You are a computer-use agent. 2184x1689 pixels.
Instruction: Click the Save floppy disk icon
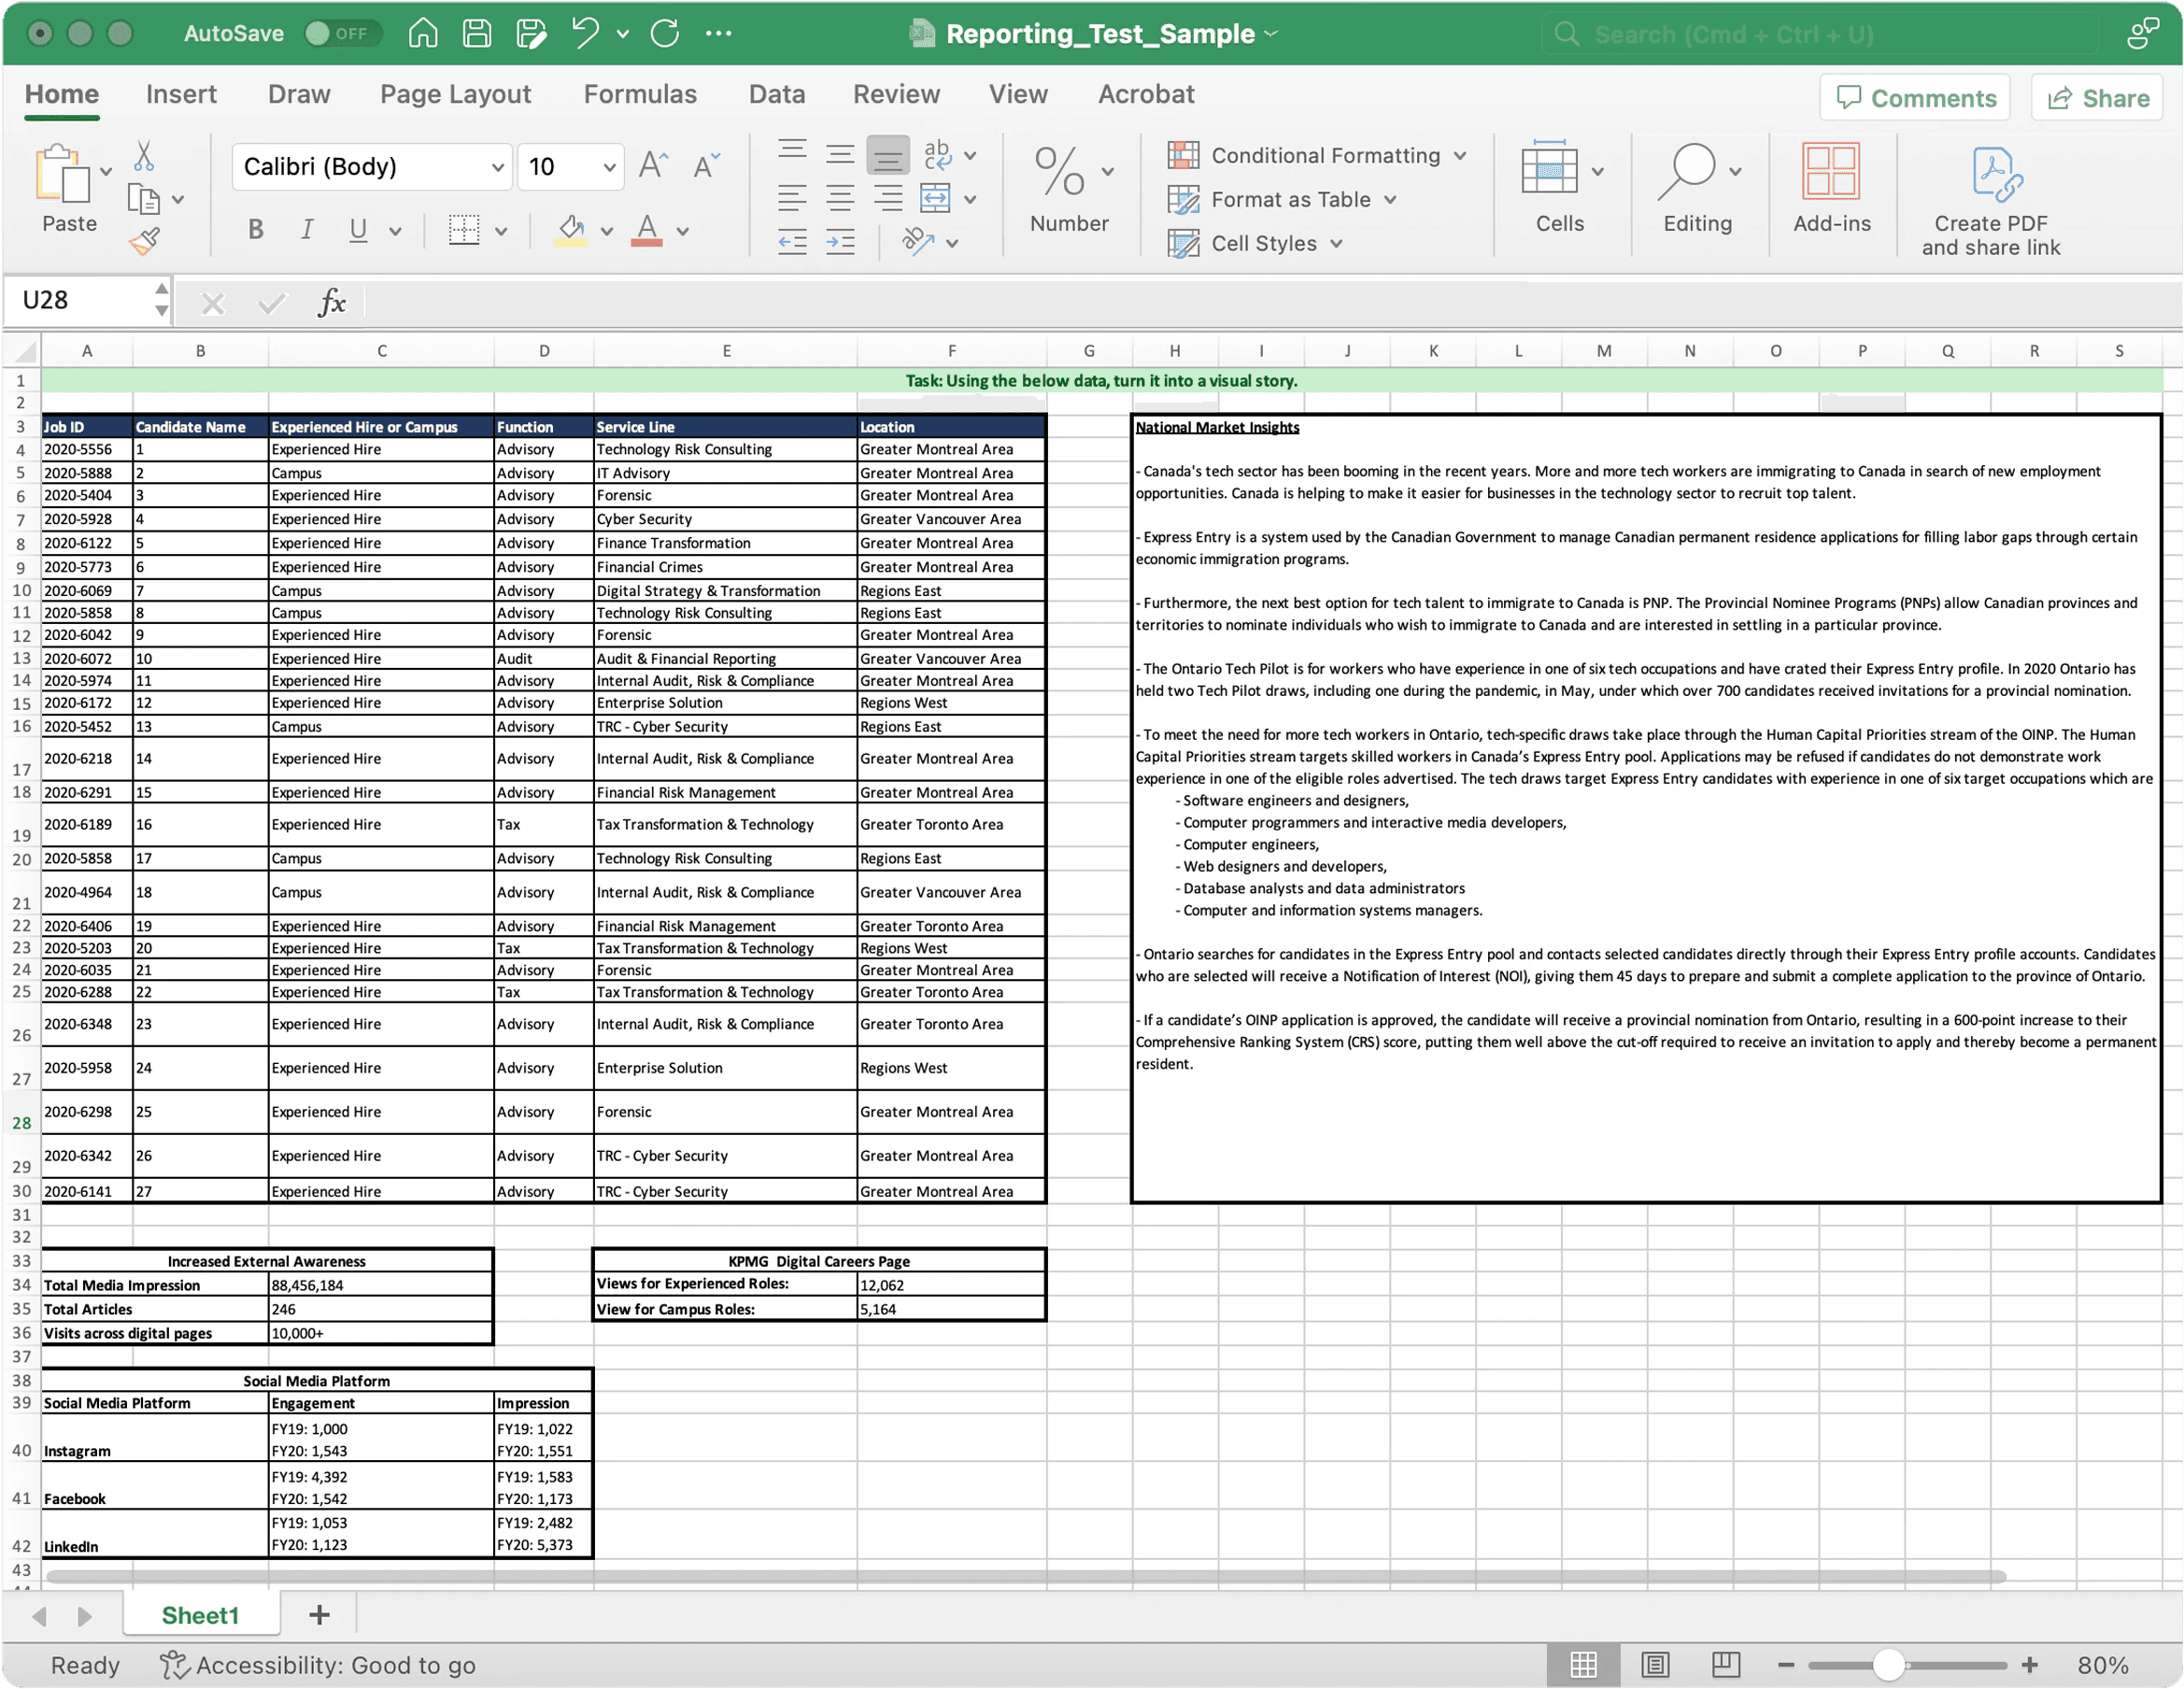[x=477, y=33]
